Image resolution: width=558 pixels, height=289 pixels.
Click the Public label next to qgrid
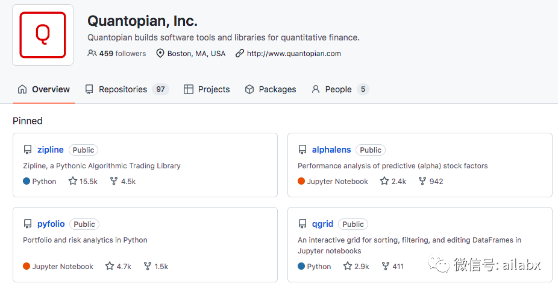(353, 224)
